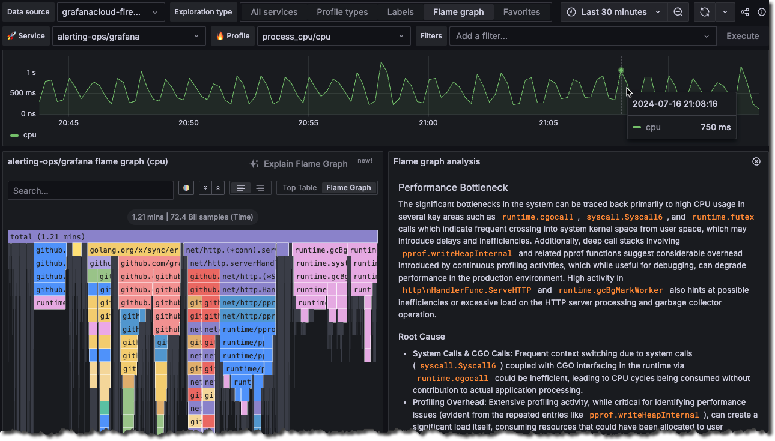
Task: Open Explain Flame Graph
Action: point(305,163)
